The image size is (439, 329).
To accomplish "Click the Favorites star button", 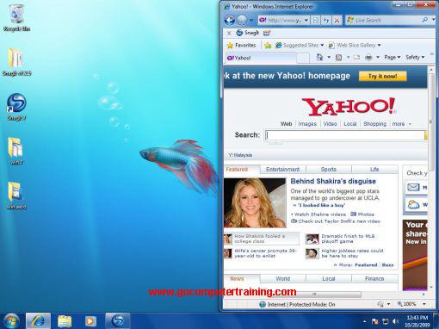I will point(241,46).
